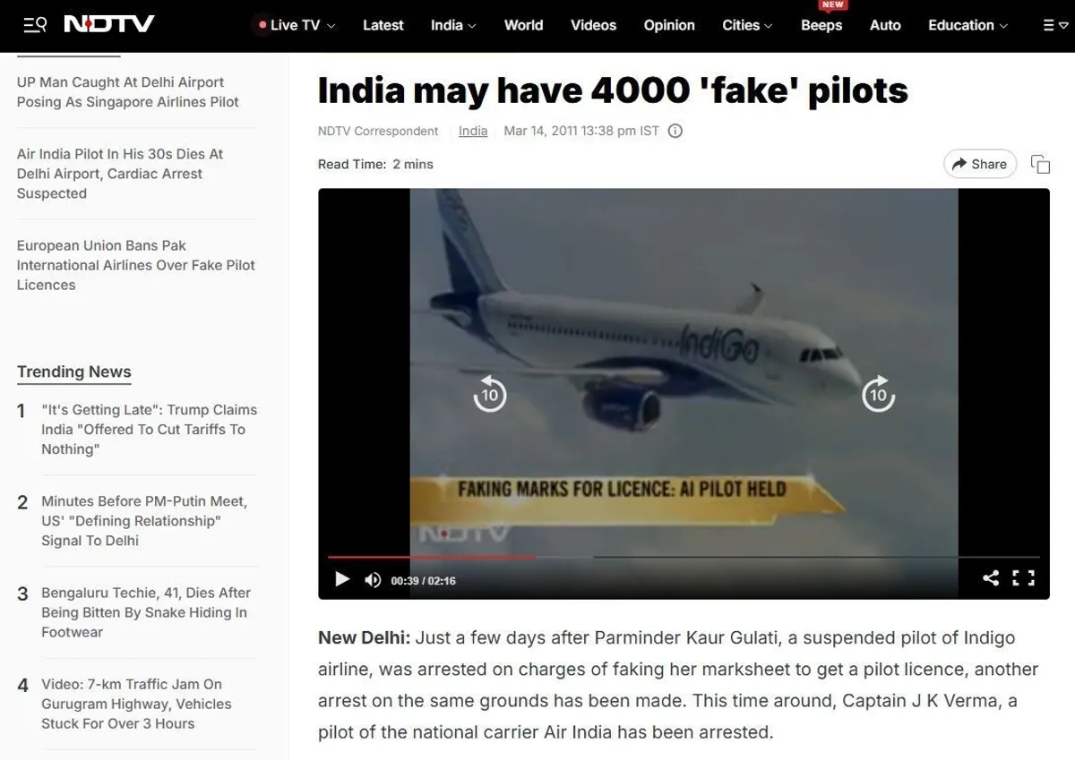Open the Opinion menu item

[669, 25]
